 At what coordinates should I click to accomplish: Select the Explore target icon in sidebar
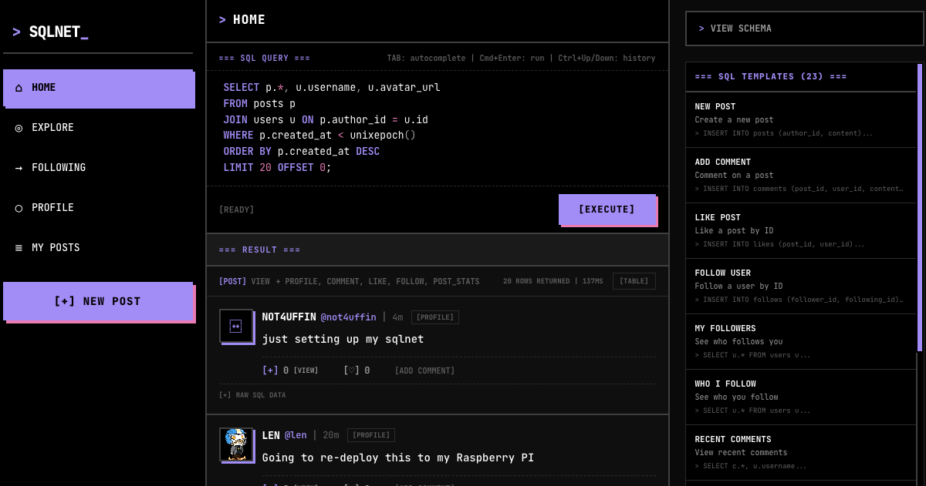[19, 128]
